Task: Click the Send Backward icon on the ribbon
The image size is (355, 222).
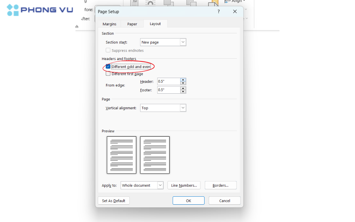Action: click(192, 2)
